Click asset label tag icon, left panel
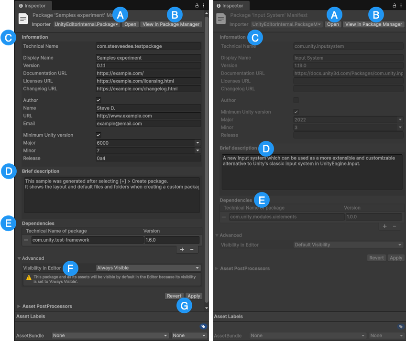 [203, 326]
